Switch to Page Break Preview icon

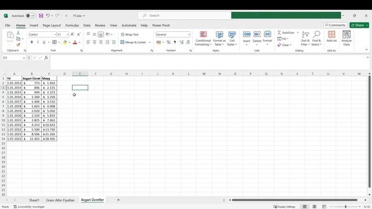coord(324,207)
